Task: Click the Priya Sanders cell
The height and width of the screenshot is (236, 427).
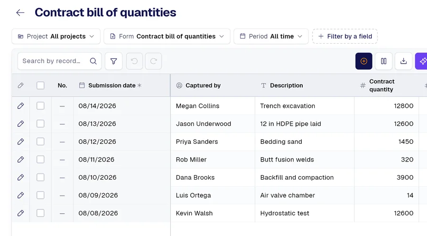Action: (x=213, y=142)
